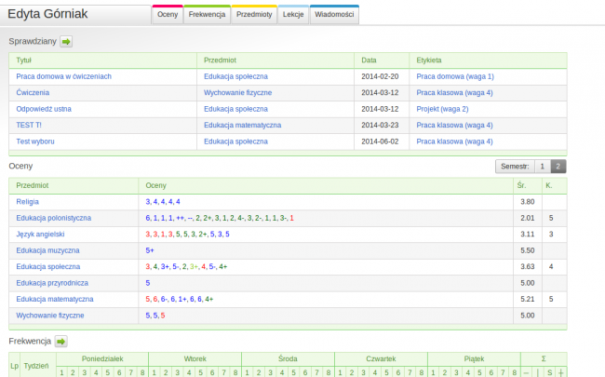Open 'Edukacja społeczna' in Oceny table
The height and width of the screenshot is (377, 605).
tap(48, 266)
